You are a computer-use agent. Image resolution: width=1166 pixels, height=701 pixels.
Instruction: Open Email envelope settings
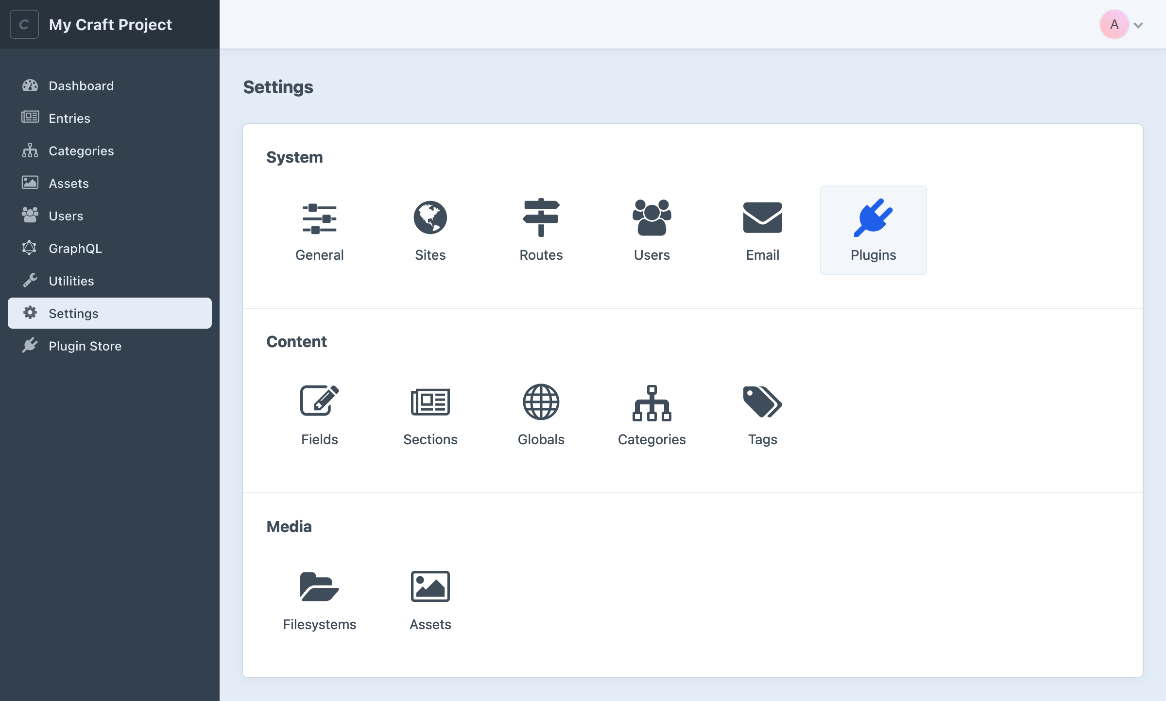click(x=762, y=230)
